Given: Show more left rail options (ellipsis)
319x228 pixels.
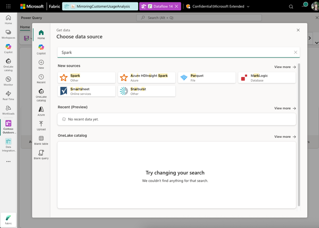Looking at the screenshot, I should [9, 161].
